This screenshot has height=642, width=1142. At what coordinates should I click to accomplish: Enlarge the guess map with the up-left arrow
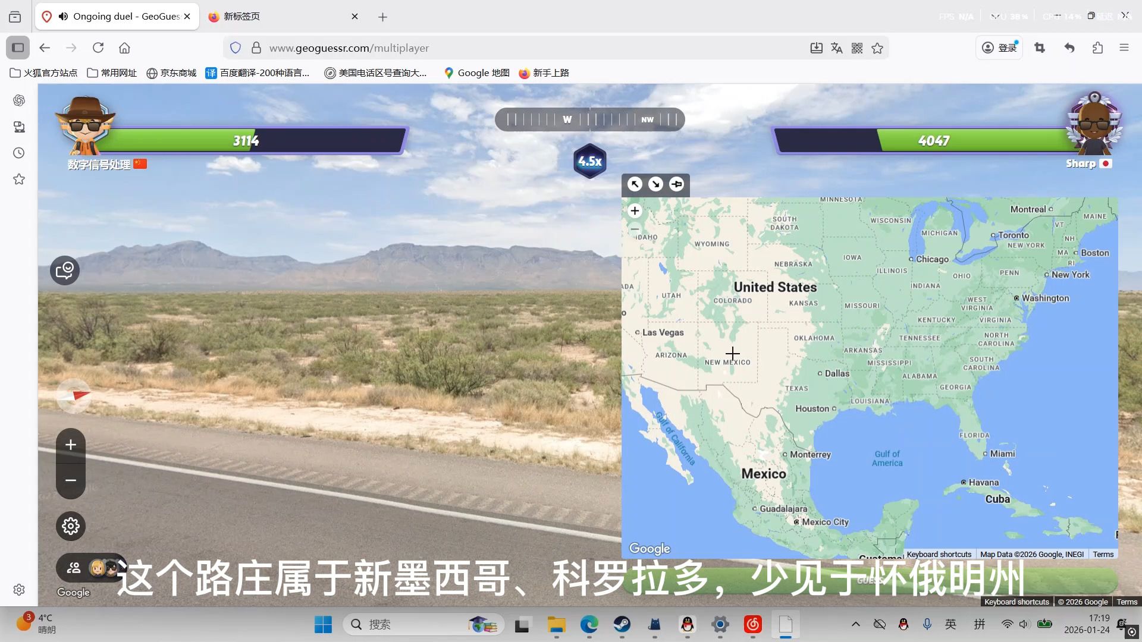click(635, 184)
